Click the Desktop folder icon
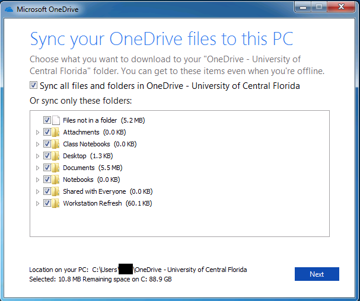The height and width of the screenshot is (301, 360). tap(55, 156)
